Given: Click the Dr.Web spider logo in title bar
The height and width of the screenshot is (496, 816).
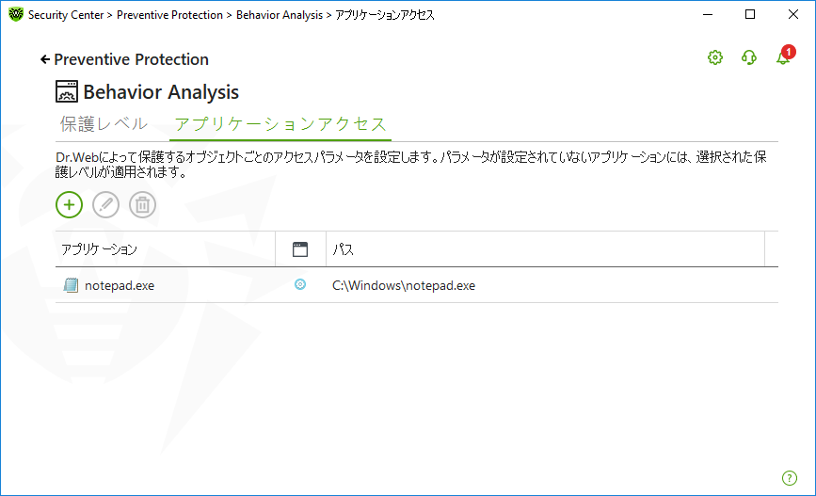Looking at the screenshot, I should 16,14.
